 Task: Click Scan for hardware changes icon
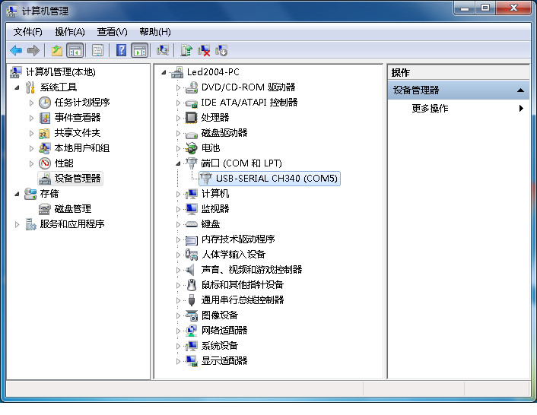(162, 50)
